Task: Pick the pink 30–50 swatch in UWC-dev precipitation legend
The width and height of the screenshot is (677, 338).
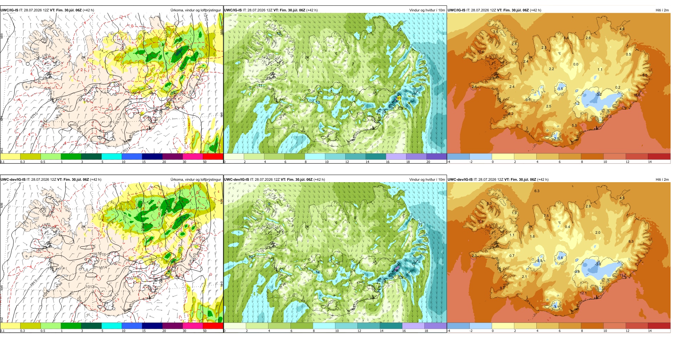Action: pyautogui.click(x=193, y=326)
